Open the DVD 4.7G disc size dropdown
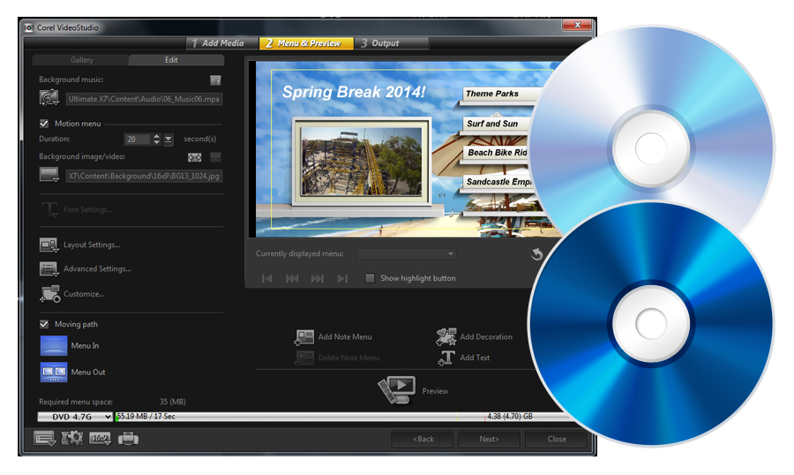The height and width of the screenshot is (475, 794). click(76, 416)
